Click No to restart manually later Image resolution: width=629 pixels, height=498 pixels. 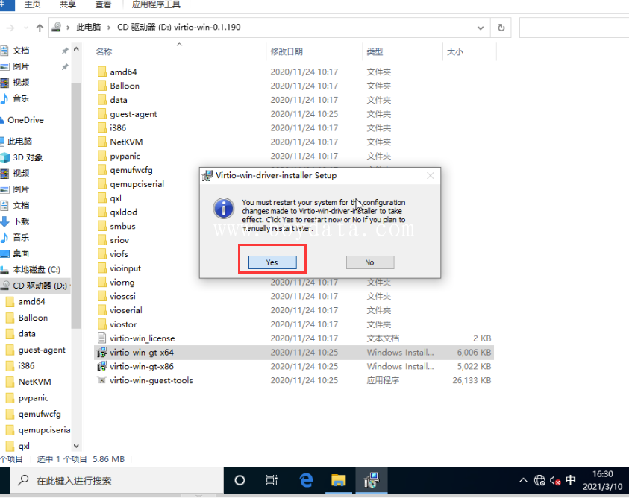[370, 262]
